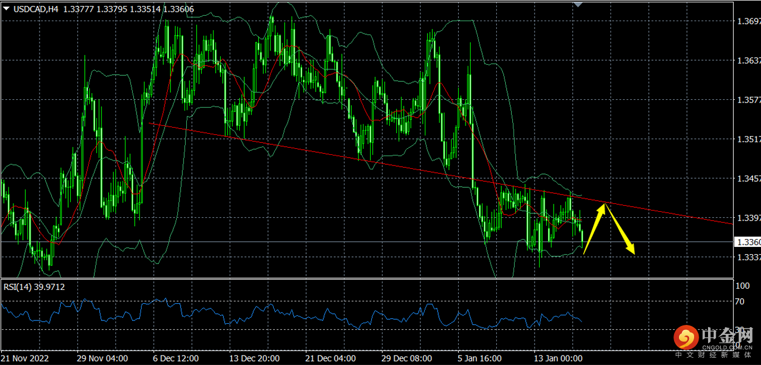
Task: Click the 21 Nov 2022 date label
Action: coord(25,358)
